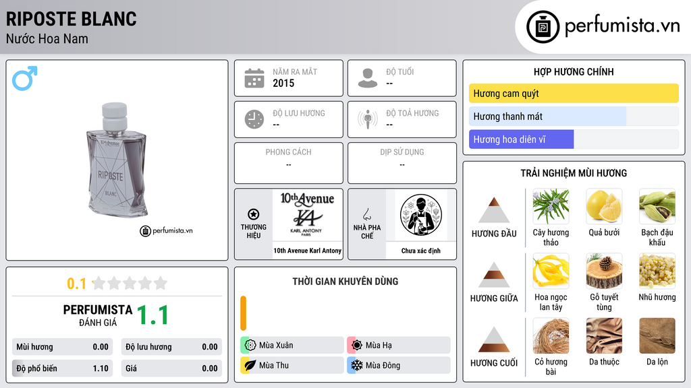This screenshot has width=691, height=388.
Task: Click the five-star rating row
Action: tap(130, 283)
